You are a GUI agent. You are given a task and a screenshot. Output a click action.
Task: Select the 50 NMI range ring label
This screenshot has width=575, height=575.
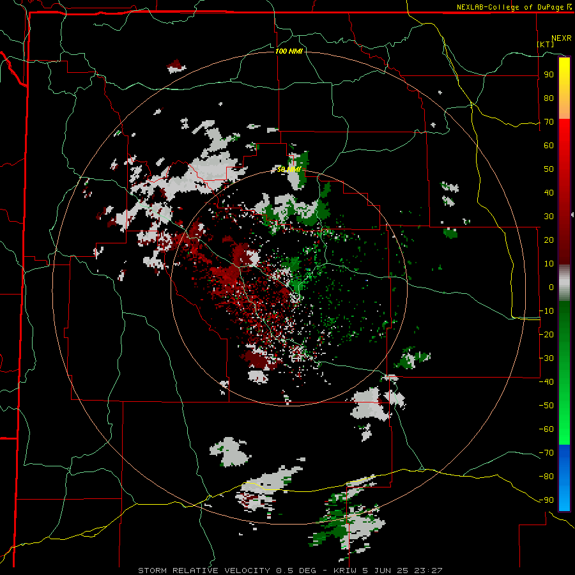tap(289, 169)
